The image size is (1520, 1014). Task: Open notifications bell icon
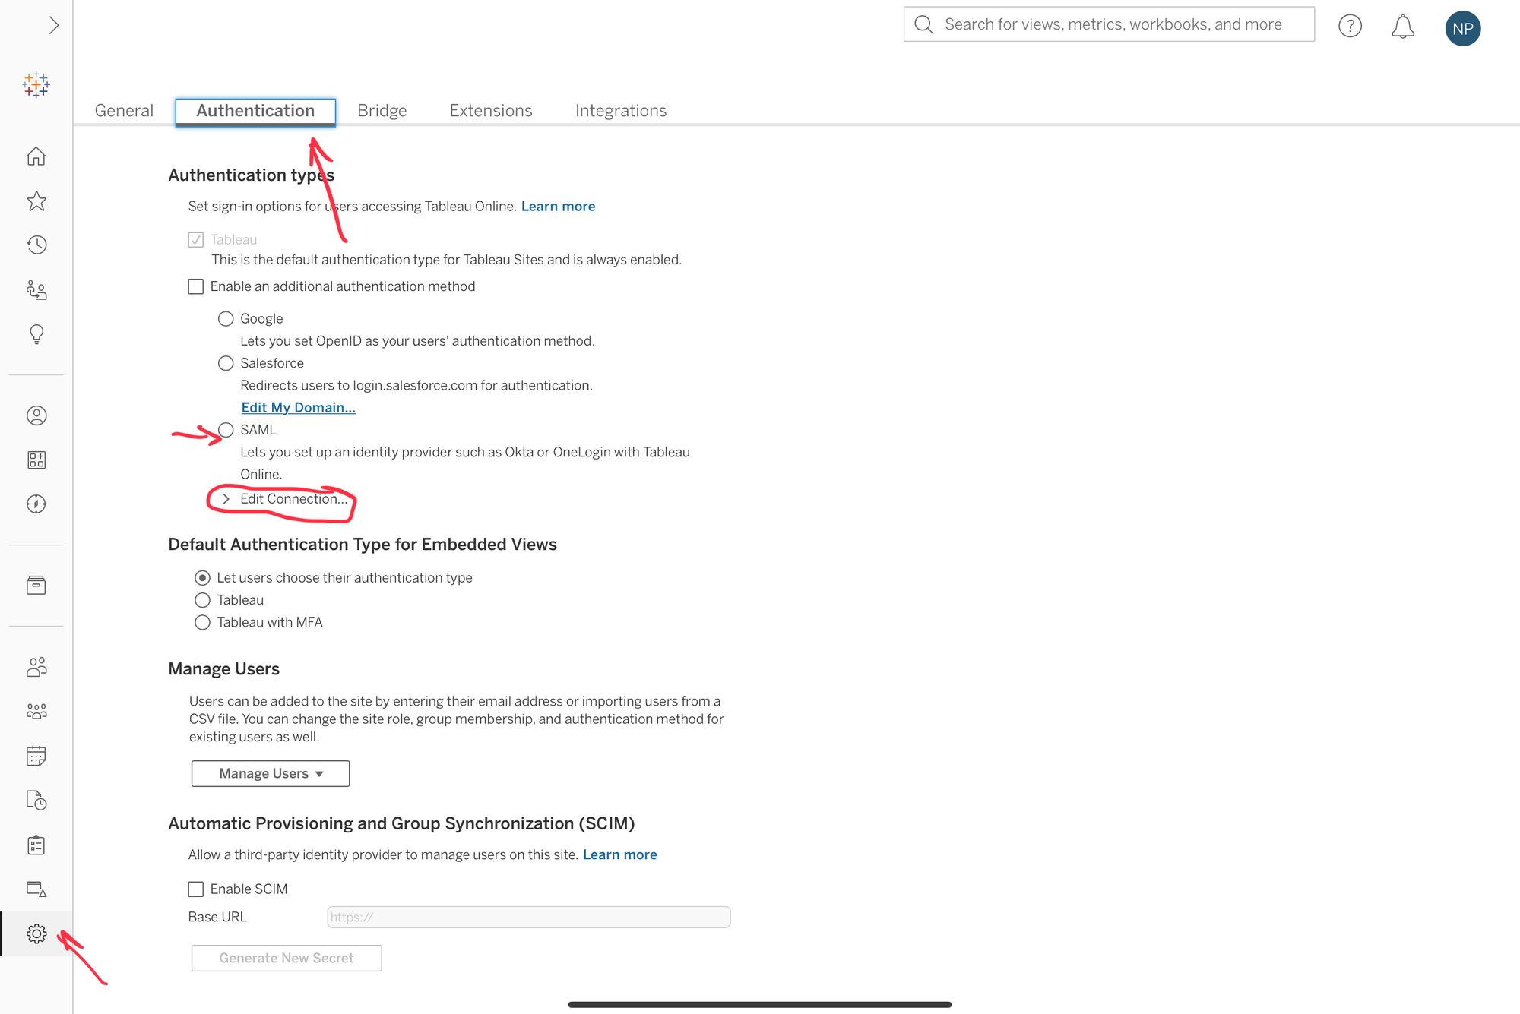pyautogui.click(x=1403, y=27)
